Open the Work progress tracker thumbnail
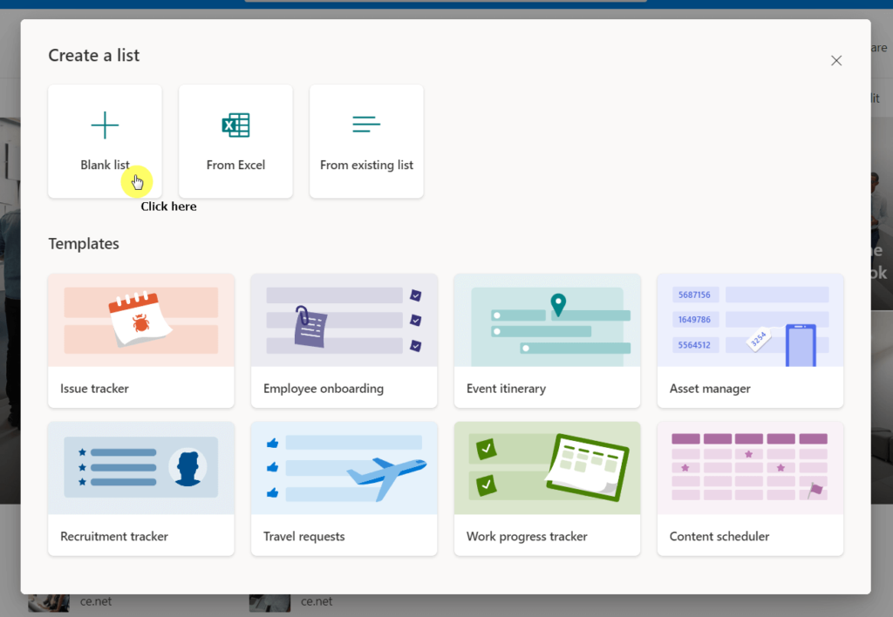This screenshot has width=893, height=617. 548,469
